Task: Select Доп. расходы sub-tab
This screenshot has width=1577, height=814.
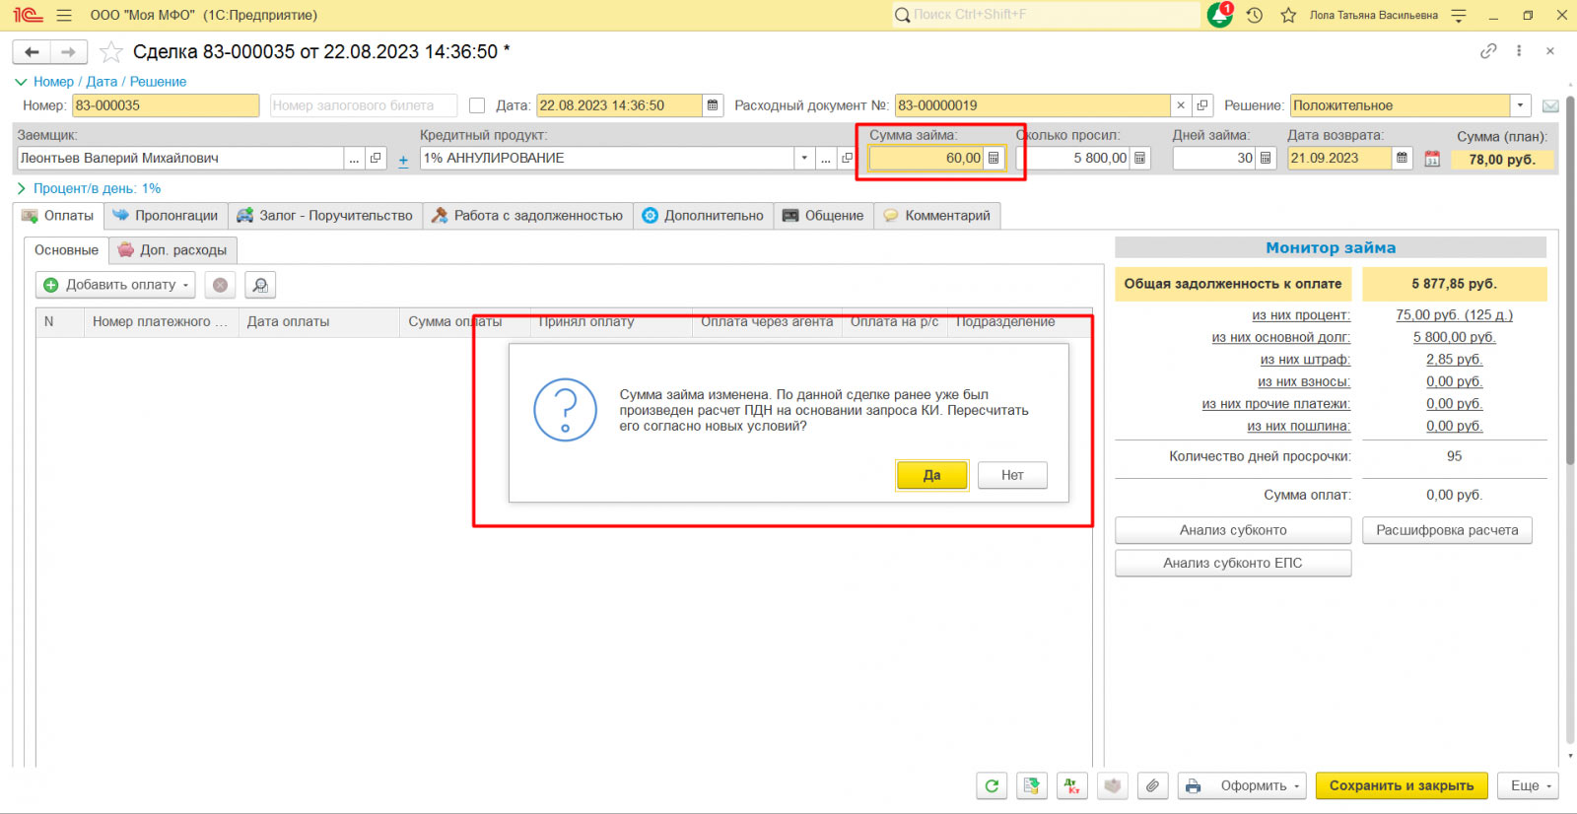Action: pos(173,250)
